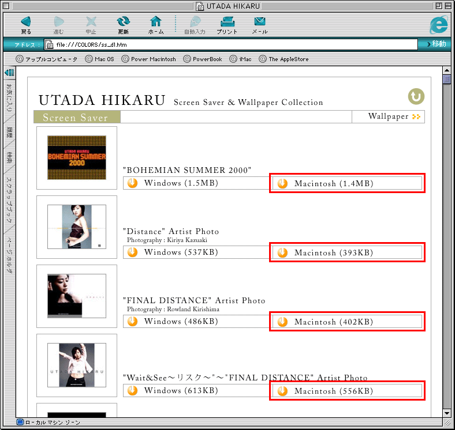
Task: Print page with プリント icon
Action: tap(227, 25)
